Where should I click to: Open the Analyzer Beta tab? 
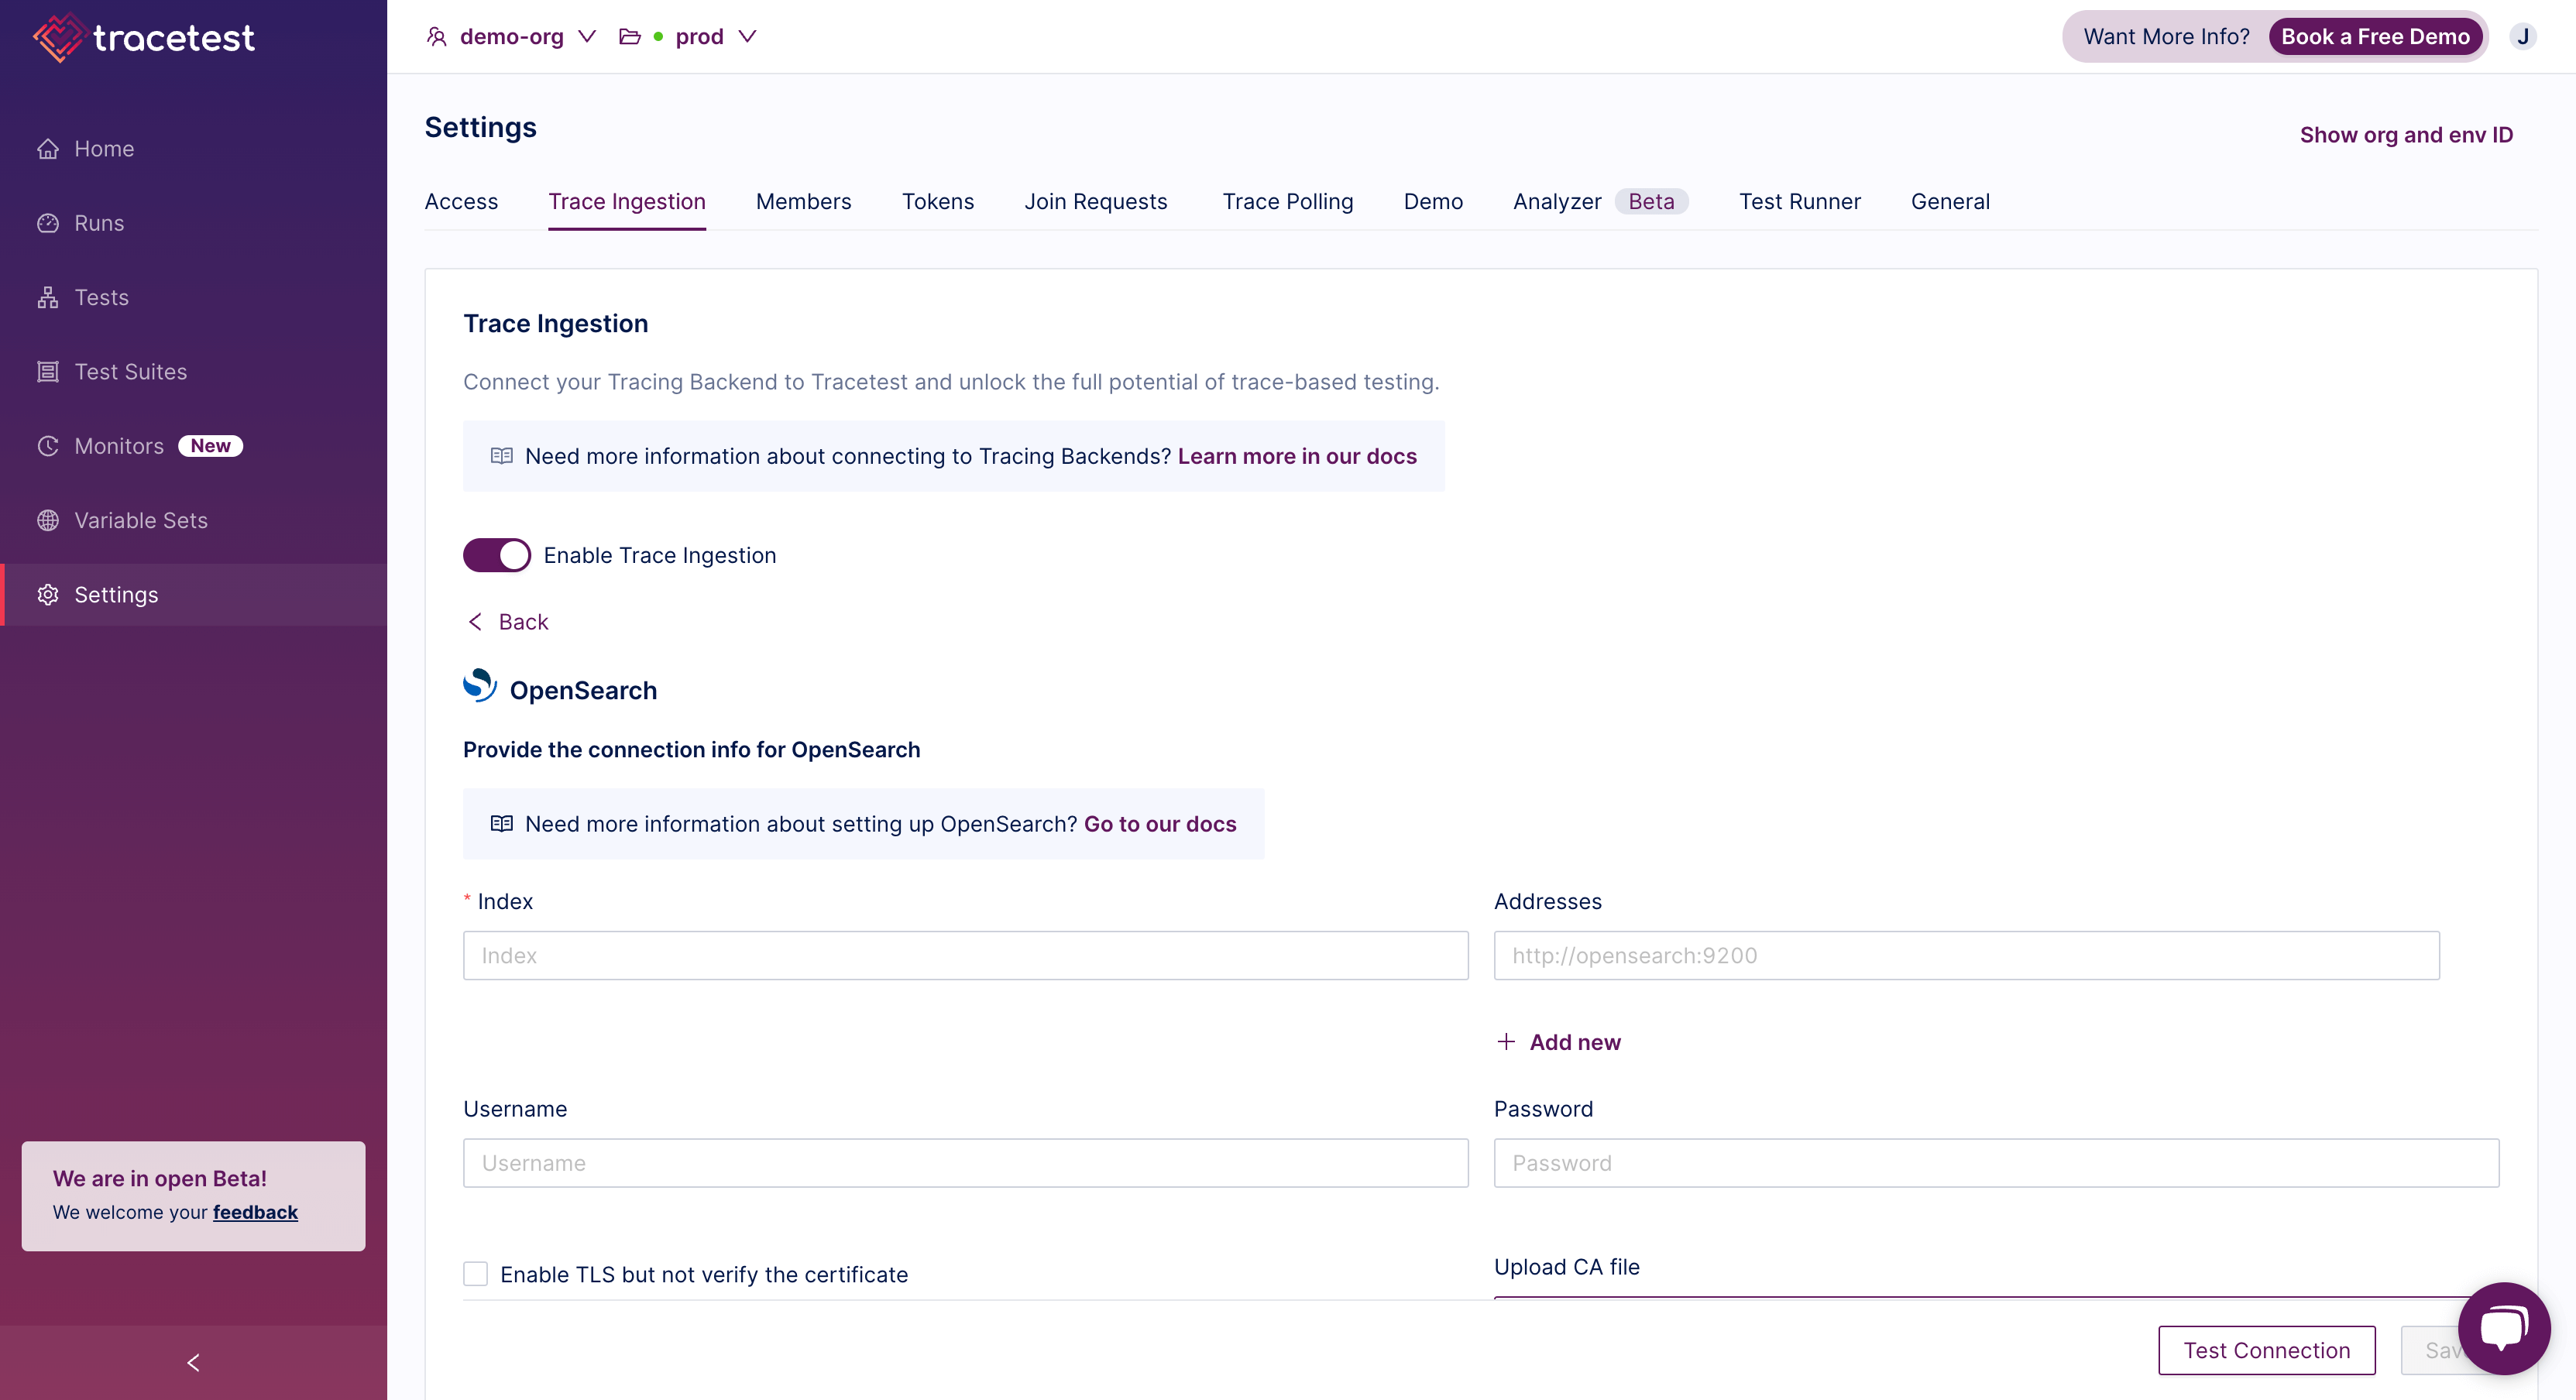[x=1601, y=202]
